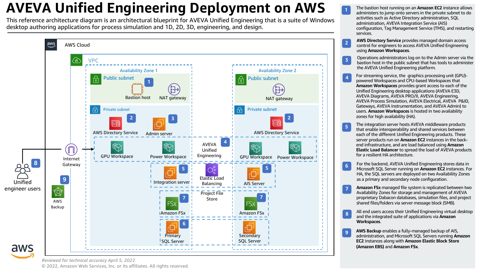The height and width of the screenshot is (269, 478).
Task: Click AWS Directory Service icon in Zone 1
Action: pyautogui.click(x=115, y=123)
